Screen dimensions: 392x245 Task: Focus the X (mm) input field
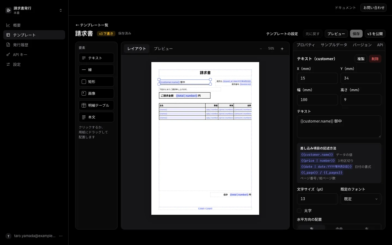[x=317, y=78]
